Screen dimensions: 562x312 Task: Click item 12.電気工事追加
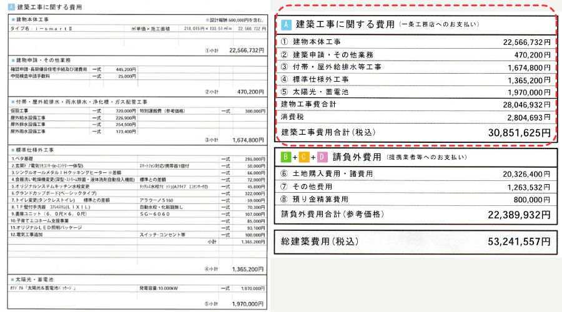coord(26,235)
